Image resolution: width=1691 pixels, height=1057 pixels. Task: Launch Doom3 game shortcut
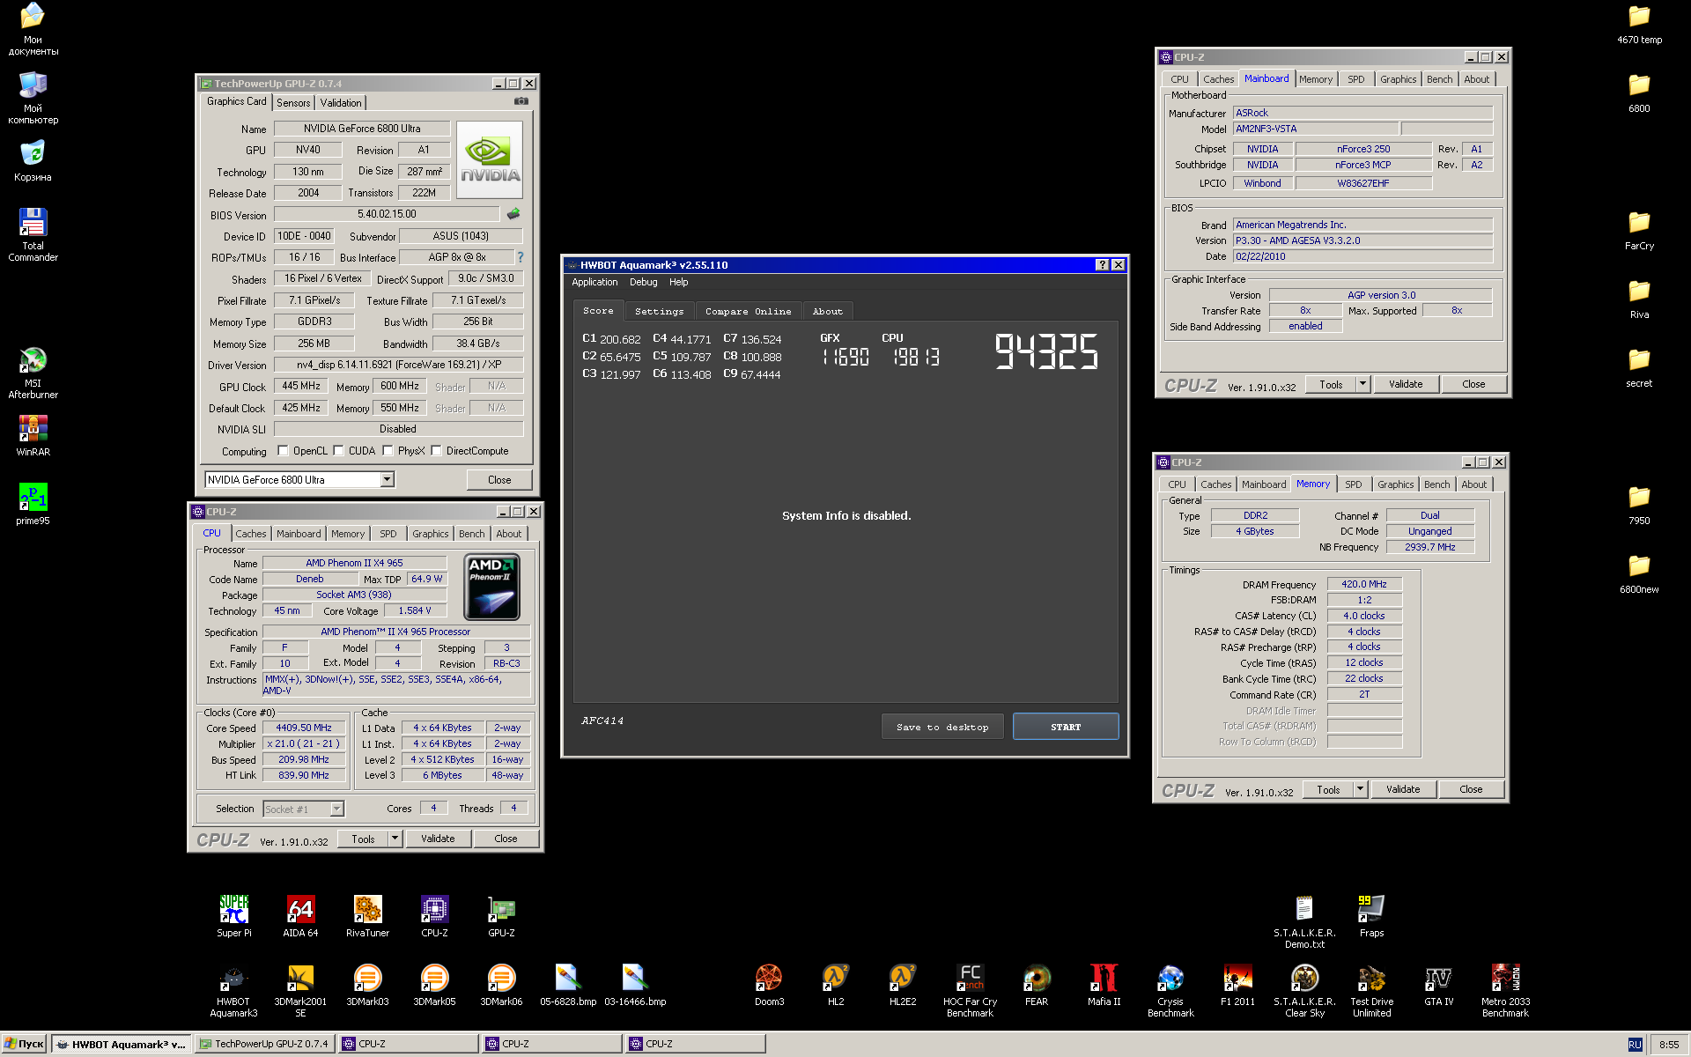(769, 985)
